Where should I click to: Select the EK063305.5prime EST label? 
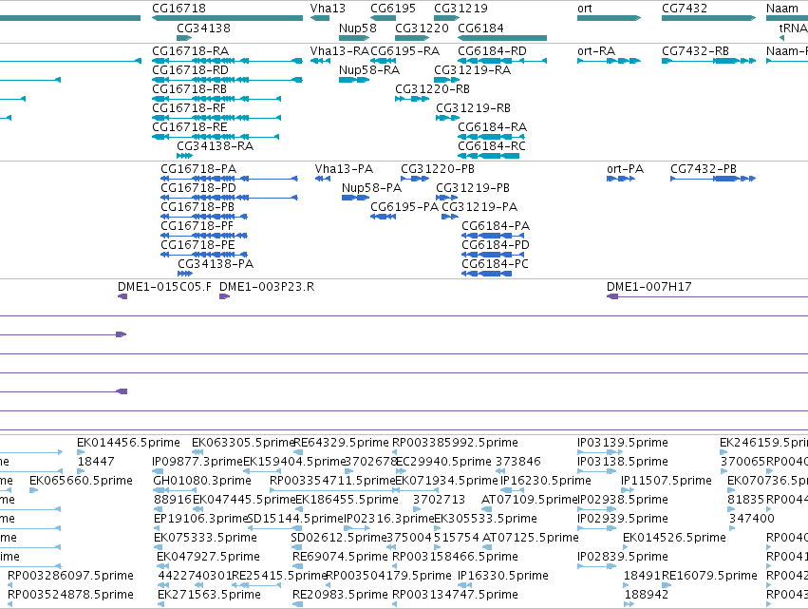click(x=243, y=443)
